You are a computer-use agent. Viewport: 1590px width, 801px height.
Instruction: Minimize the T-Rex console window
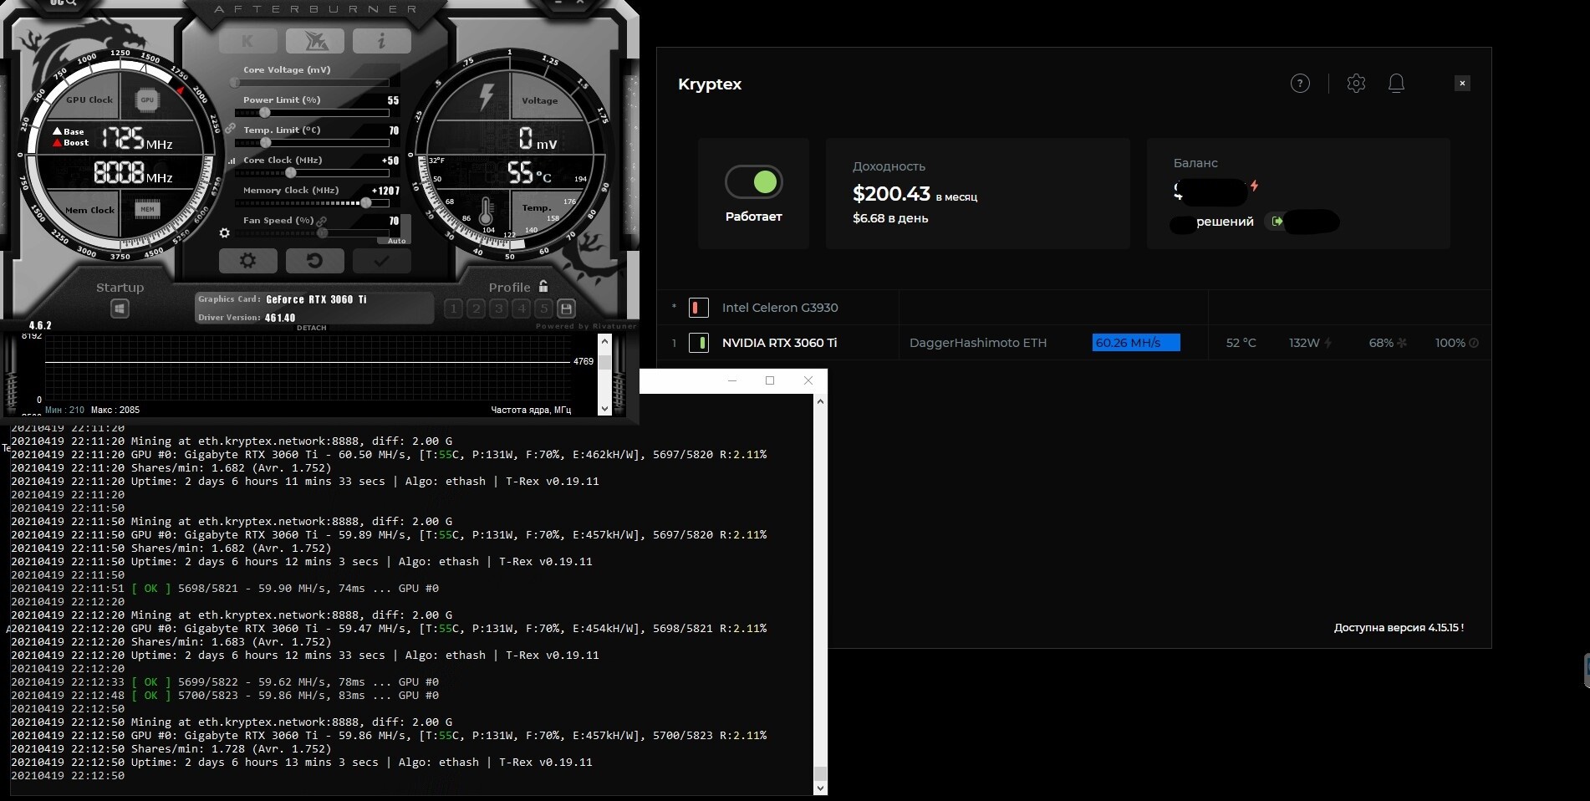pos(732,380)
